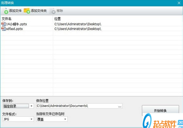Viewport: 183px width, 128px height.
Task: Click the 14小蜗牛.pptx file name
Action: coord(16,24)
